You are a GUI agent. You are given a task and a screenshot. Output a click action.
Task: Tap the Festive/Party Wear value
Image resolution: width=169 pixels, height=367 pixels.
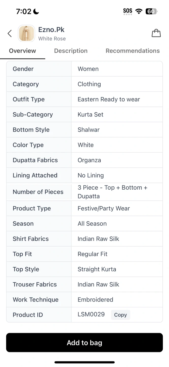(x=104, y=208)
